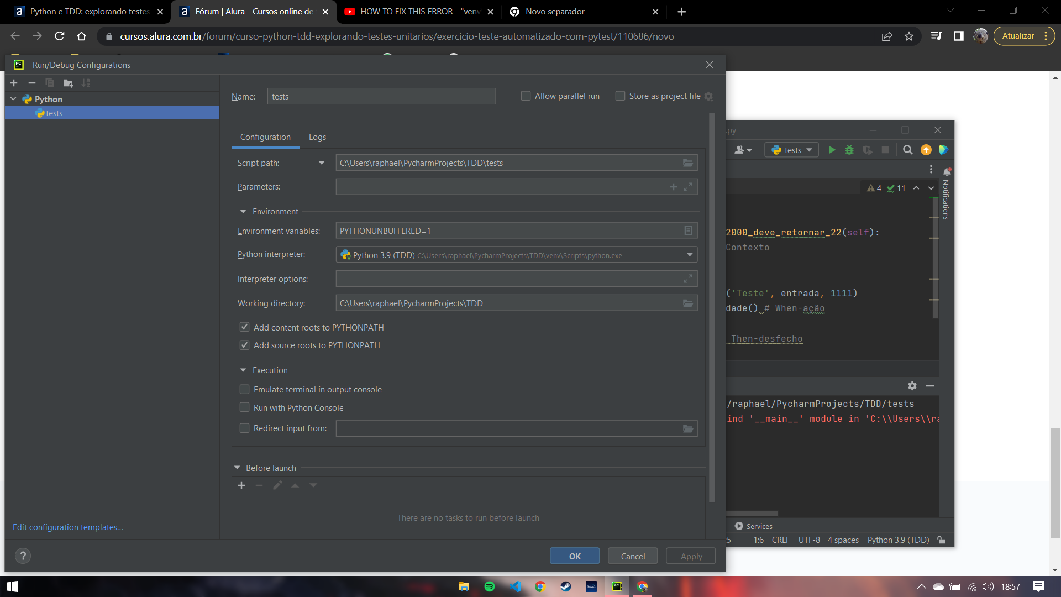Edit environment variables list icon
The height and width of the screenshot is (597, 1061).
(688, 231)
